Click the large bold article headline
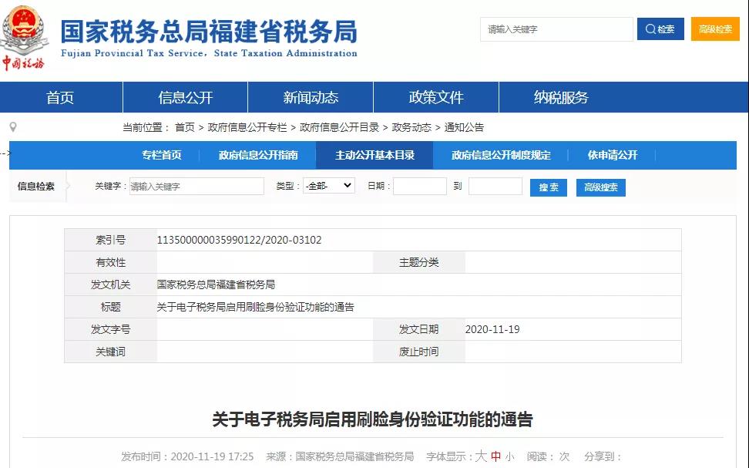 click(373, 419)
